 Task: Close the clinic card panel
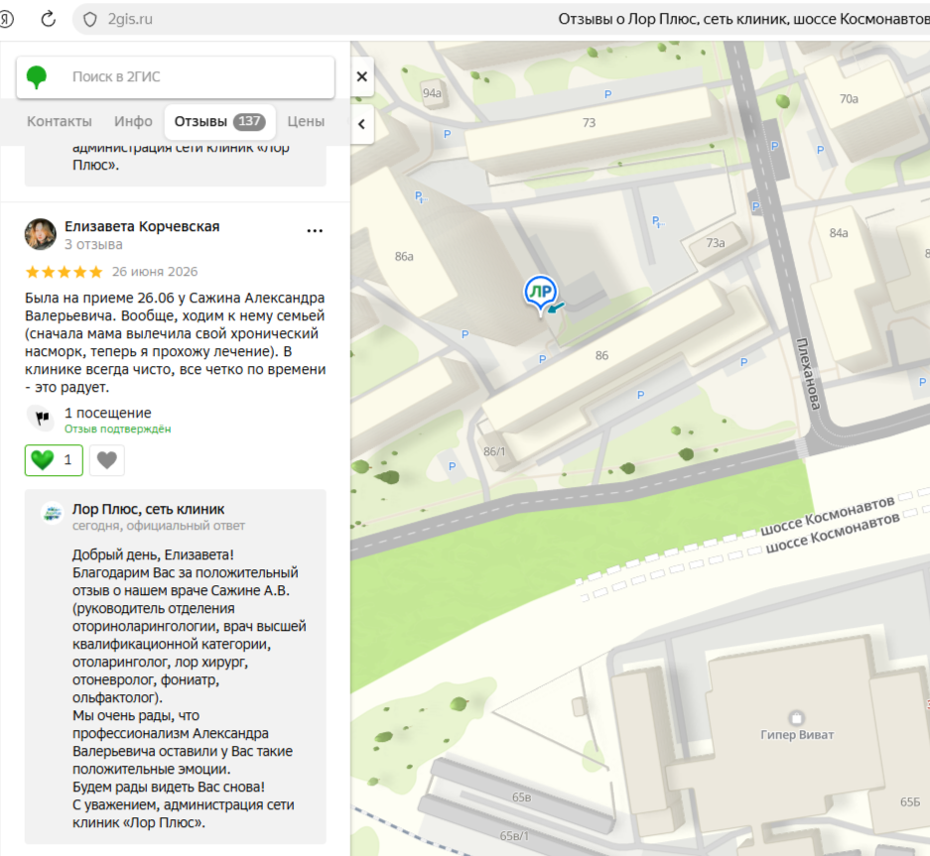[362, 76]
